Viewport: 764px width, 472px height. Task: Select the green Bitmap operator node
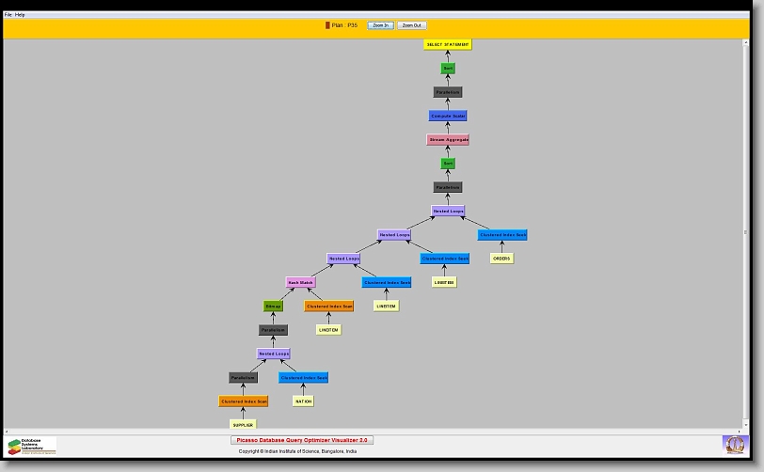[x=273, y=307]
